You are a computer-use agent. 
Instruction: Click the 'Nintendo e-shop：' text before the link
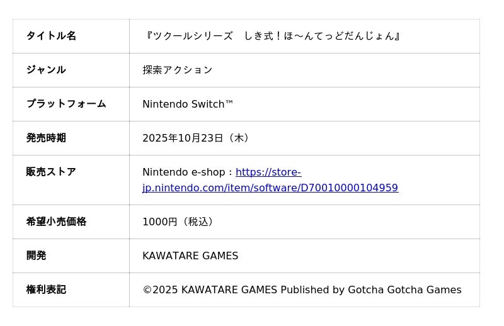pyautogui.click(x=188, y=172)
